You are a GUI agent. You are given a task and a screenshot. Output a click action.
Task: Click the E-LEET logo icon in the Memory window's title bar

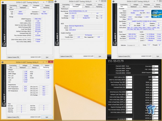pyautogui.click(x=3, y=2)
